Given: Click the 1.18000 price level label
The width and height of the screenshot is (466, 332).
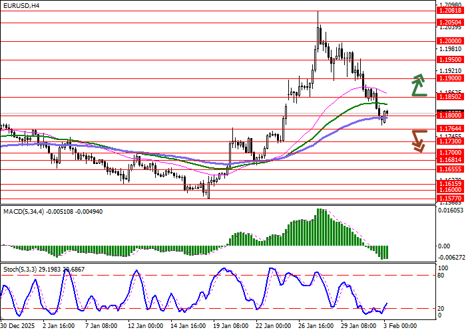Looking at the screenshot, I should pyautogui.click(x=450, y=116).
